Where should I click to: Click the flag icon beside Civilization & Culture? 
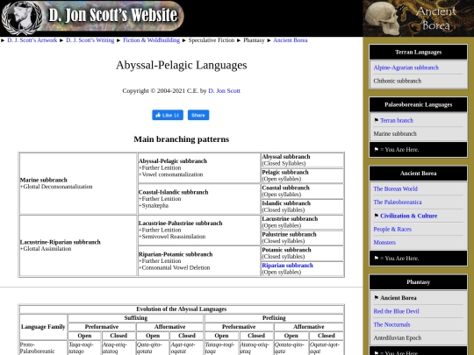coord(377,216)
